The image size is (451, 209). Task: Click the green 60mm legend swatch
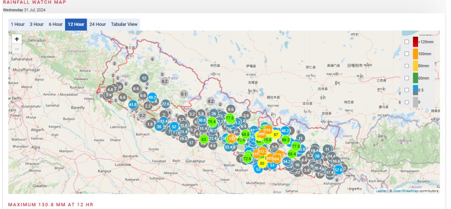click(415, 78)
